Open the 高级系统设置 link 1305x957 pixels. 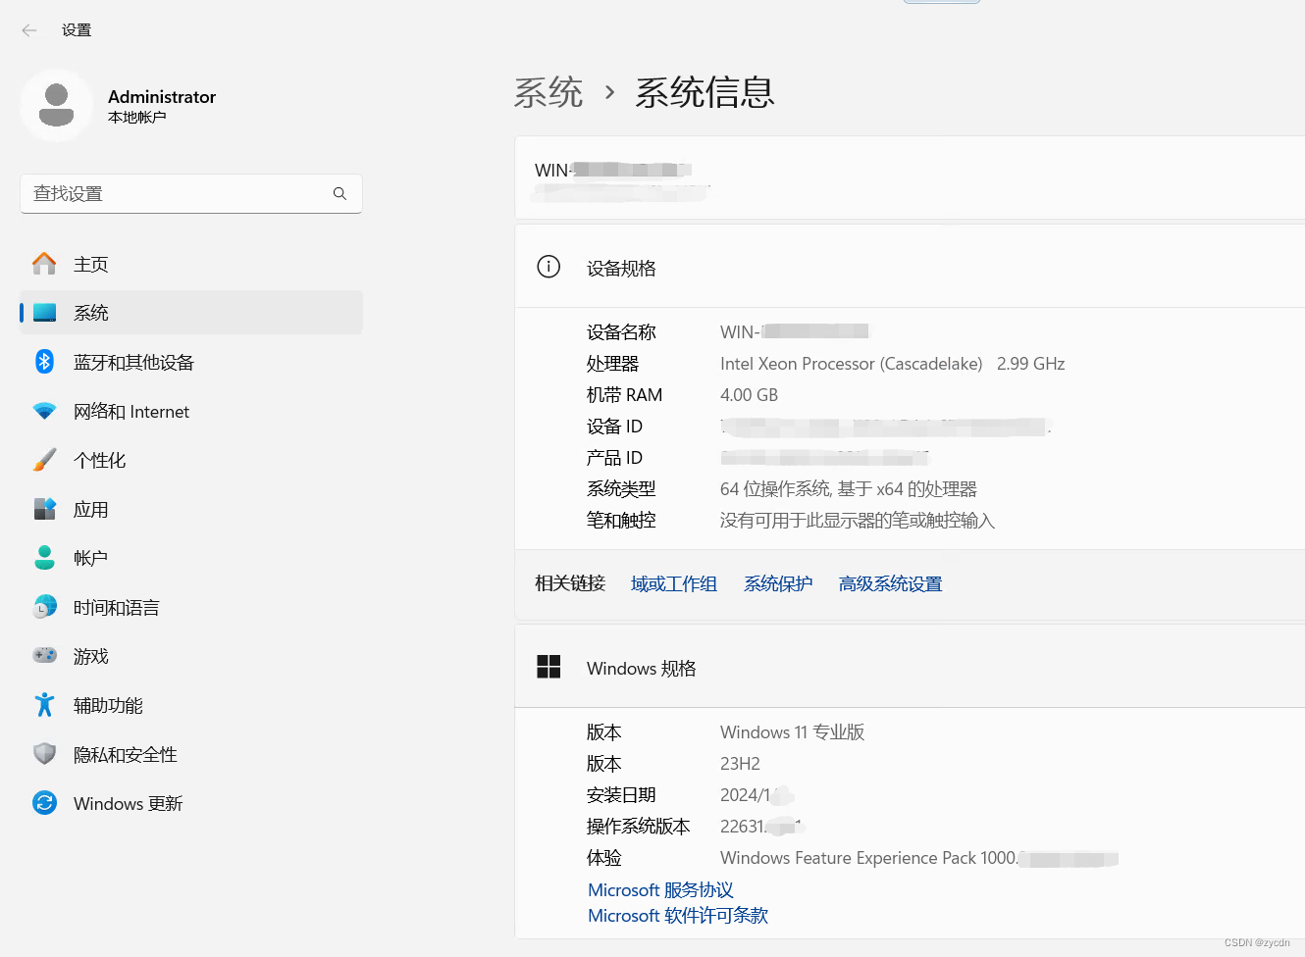(890, 583)
